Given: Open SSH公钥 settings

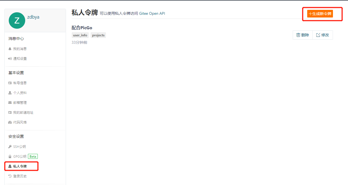Looking at the screenshot, I should click(19, 146).
